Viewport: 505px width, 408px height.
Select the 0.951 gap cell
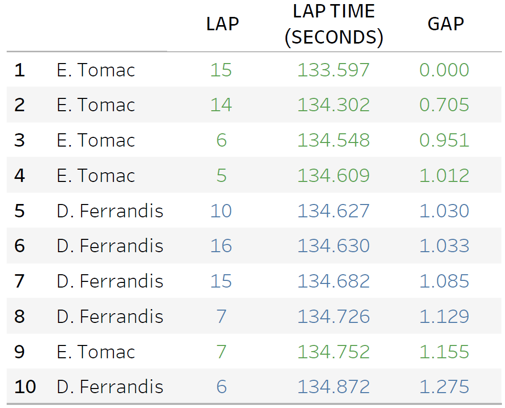(444, 140)
